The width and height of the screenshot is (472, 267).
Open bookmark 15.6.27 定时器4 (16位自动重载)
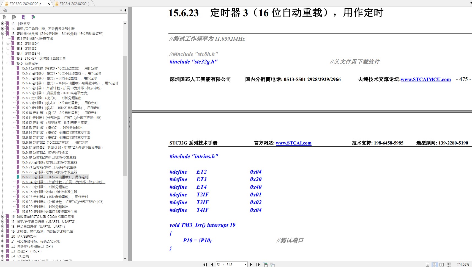[x=55, y=197]
